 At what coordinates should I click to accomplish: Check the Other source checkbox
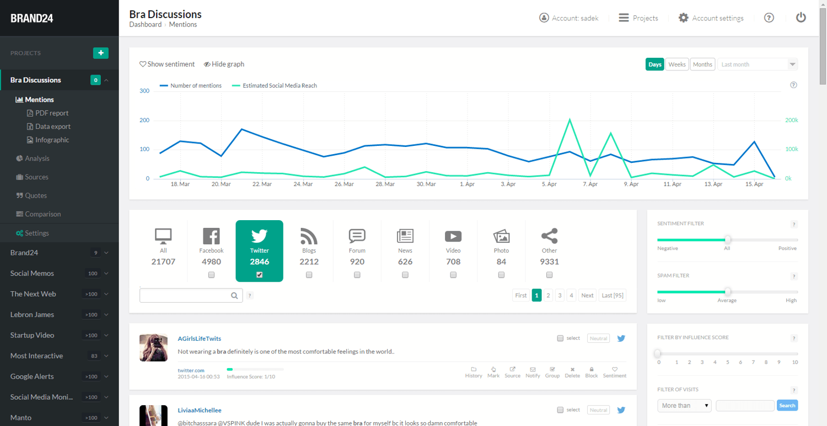(x=549, y=275)
